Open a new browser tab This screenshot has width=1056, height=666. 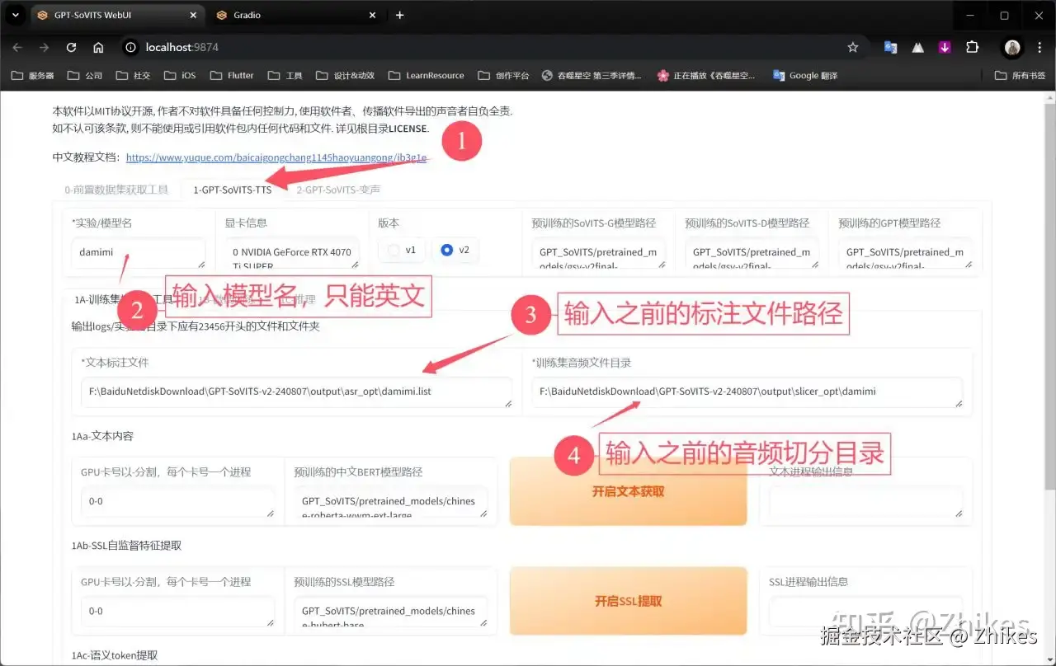pos(400,15)
